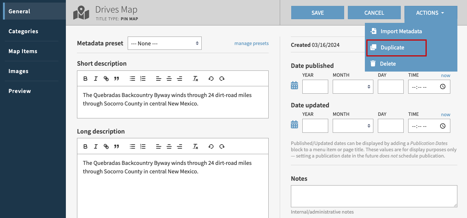
Task: Select Duplicate from the Actions menu
Action: (392, 47)
